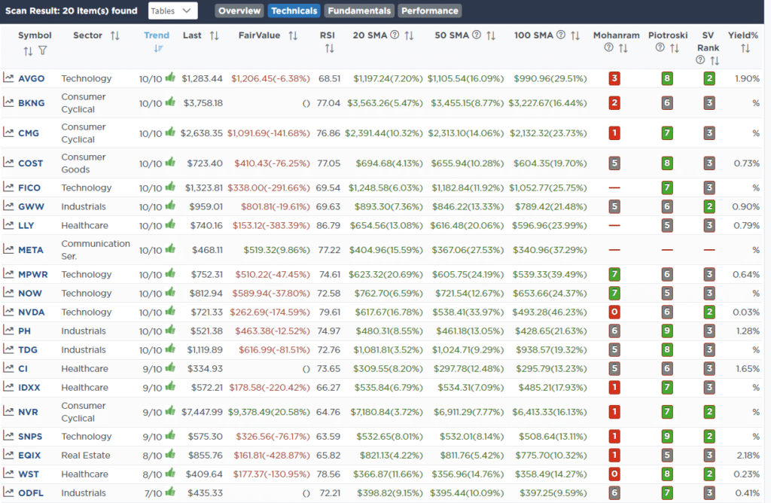Screen dimensions: 771x503
Task: Sort the Yield% column
Action: coord(745,49)
